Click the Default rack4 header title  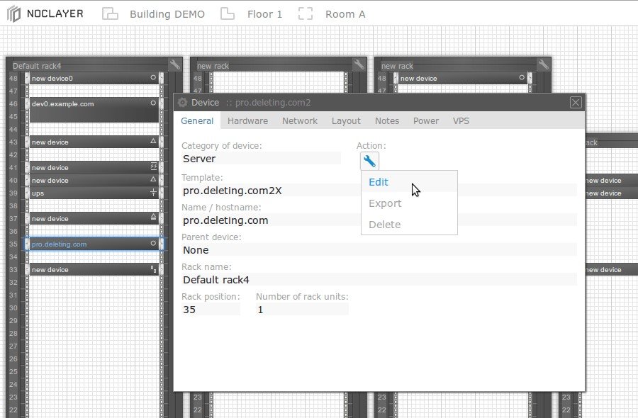point(37,66)
